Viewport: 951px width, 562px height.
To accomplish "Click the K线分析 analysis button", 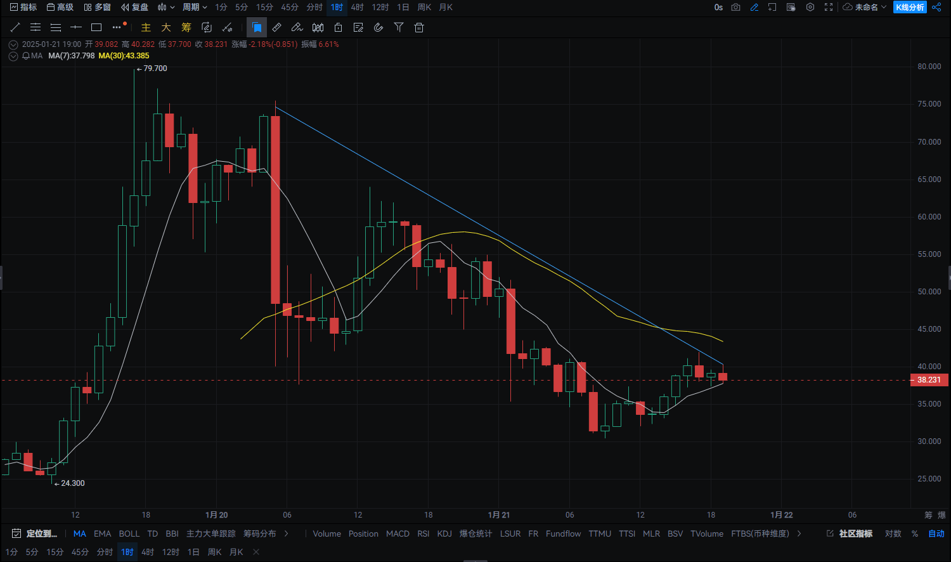I will 911,7.
